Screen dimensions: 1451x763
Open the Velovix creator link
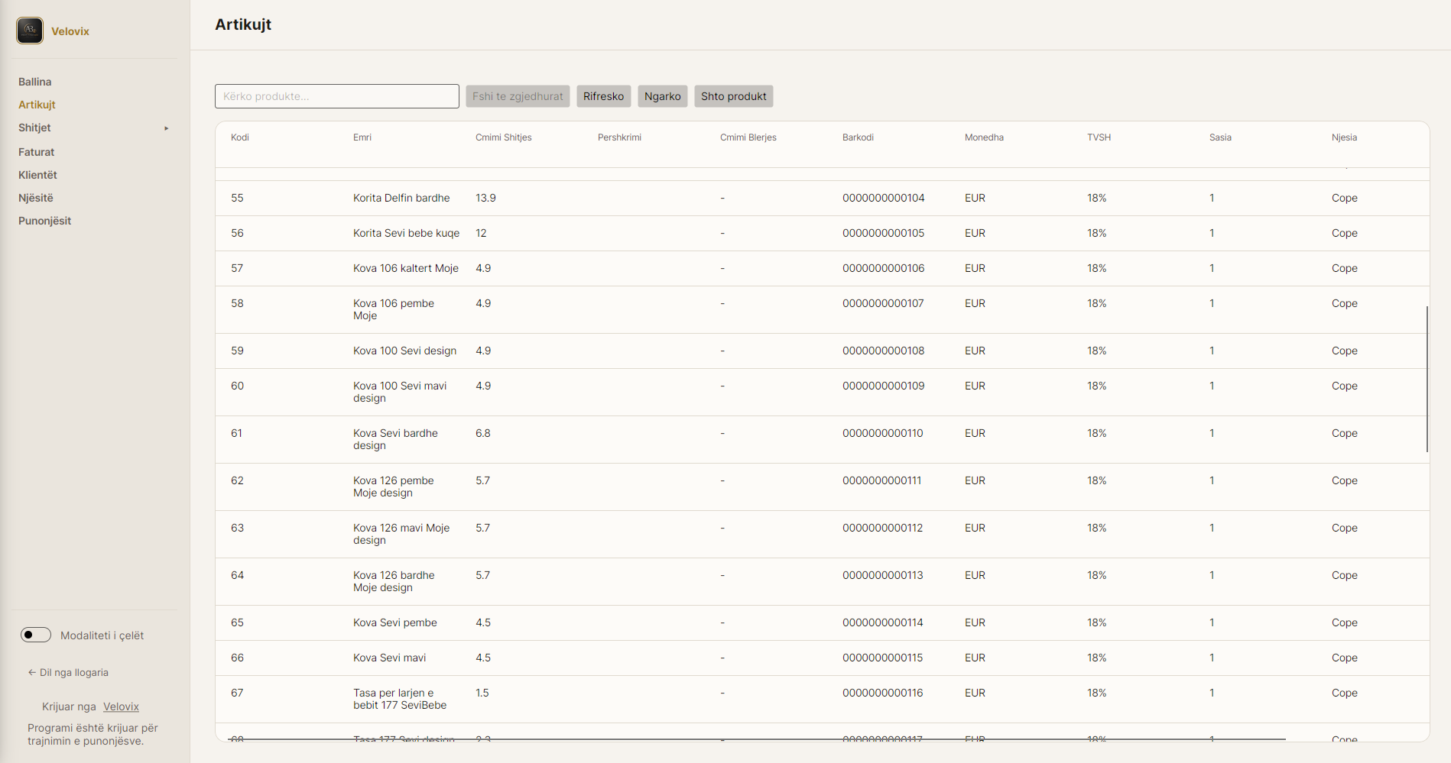[x=121, y=706]
